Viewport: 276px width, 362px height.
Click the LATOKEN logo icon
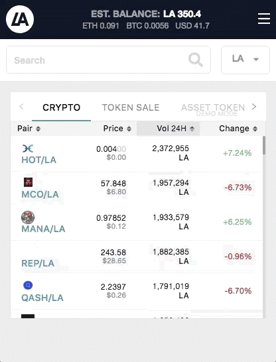click(x=20, y=19)
